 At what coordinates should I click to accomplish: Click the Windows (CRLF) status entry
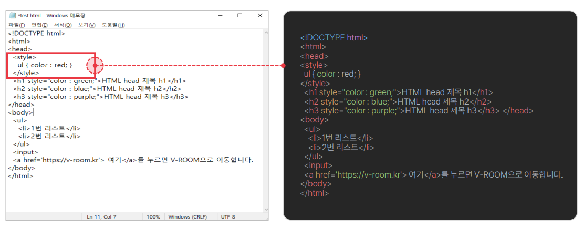(188, 217)
